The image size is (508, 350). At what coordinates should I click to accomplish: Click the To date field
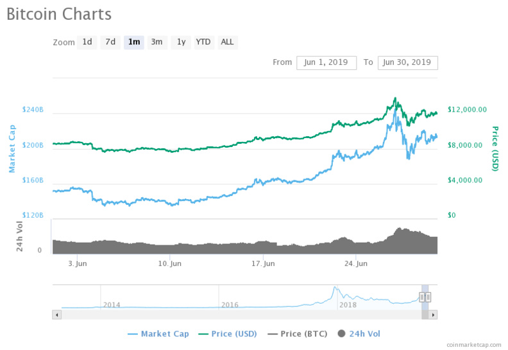[x=407, y=62]
